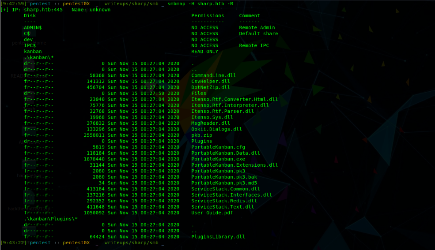Select file size '64424' of PluginsLibrary.dll
This screenshot has height=250, width=435.
coord(97,237)
